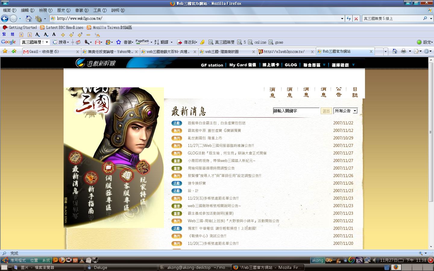Viewport: 434px width, 271px height.
Task: Click the home icon right of the tab strip
Action: 395,51
